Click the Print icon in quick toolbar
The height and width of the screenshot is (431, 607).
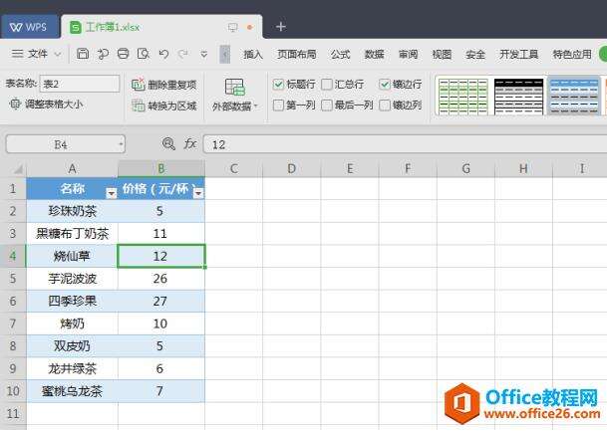tap(124, 54)
